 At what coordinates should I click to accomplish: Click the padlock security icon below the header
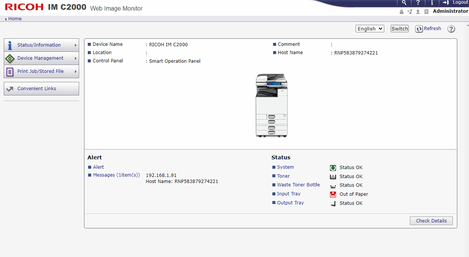[401, 11]
